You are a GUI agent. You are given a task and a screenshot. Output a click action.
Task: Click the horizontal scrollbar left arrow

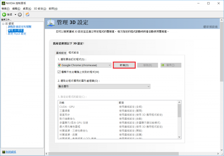pos(47,154)
